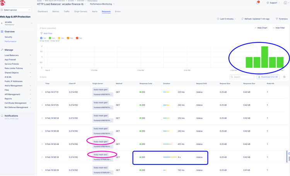Click the F5 logo icon
The height and width of the screenshot is (176, 290).
point(3,3)
